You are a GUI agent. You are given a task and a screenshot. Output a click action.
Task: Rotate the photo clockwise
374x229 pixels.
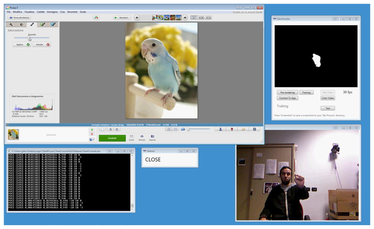point(117,129)
